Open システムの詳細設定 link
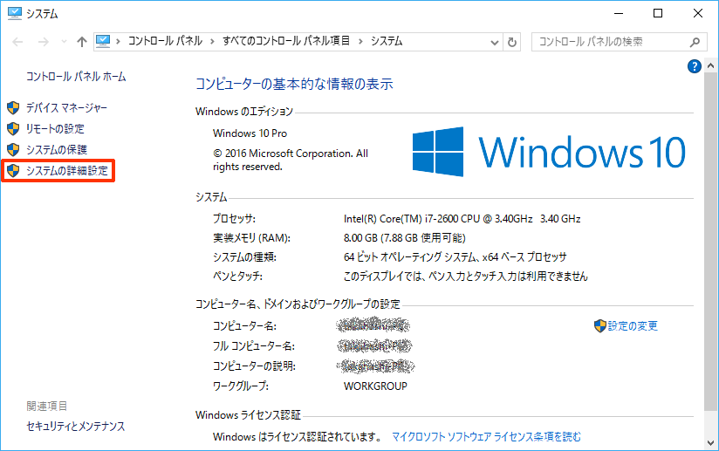 click(x=67, y=170)
